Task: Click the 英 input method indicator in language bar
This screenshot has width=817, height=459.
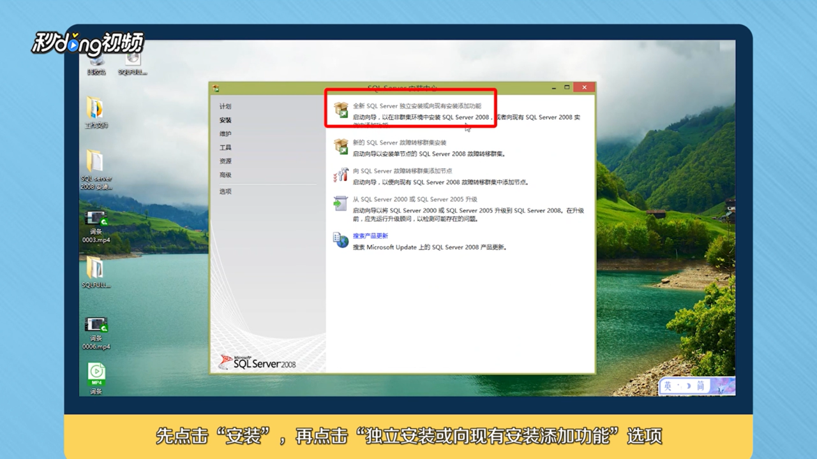Action: (x=668, y=386)
